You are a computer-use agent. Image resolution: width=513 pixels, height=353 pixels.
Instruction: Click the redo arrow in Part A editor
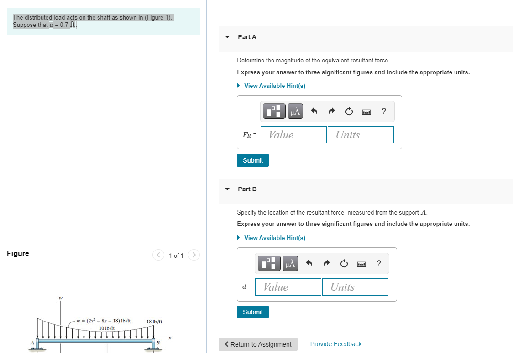[331, 111]
